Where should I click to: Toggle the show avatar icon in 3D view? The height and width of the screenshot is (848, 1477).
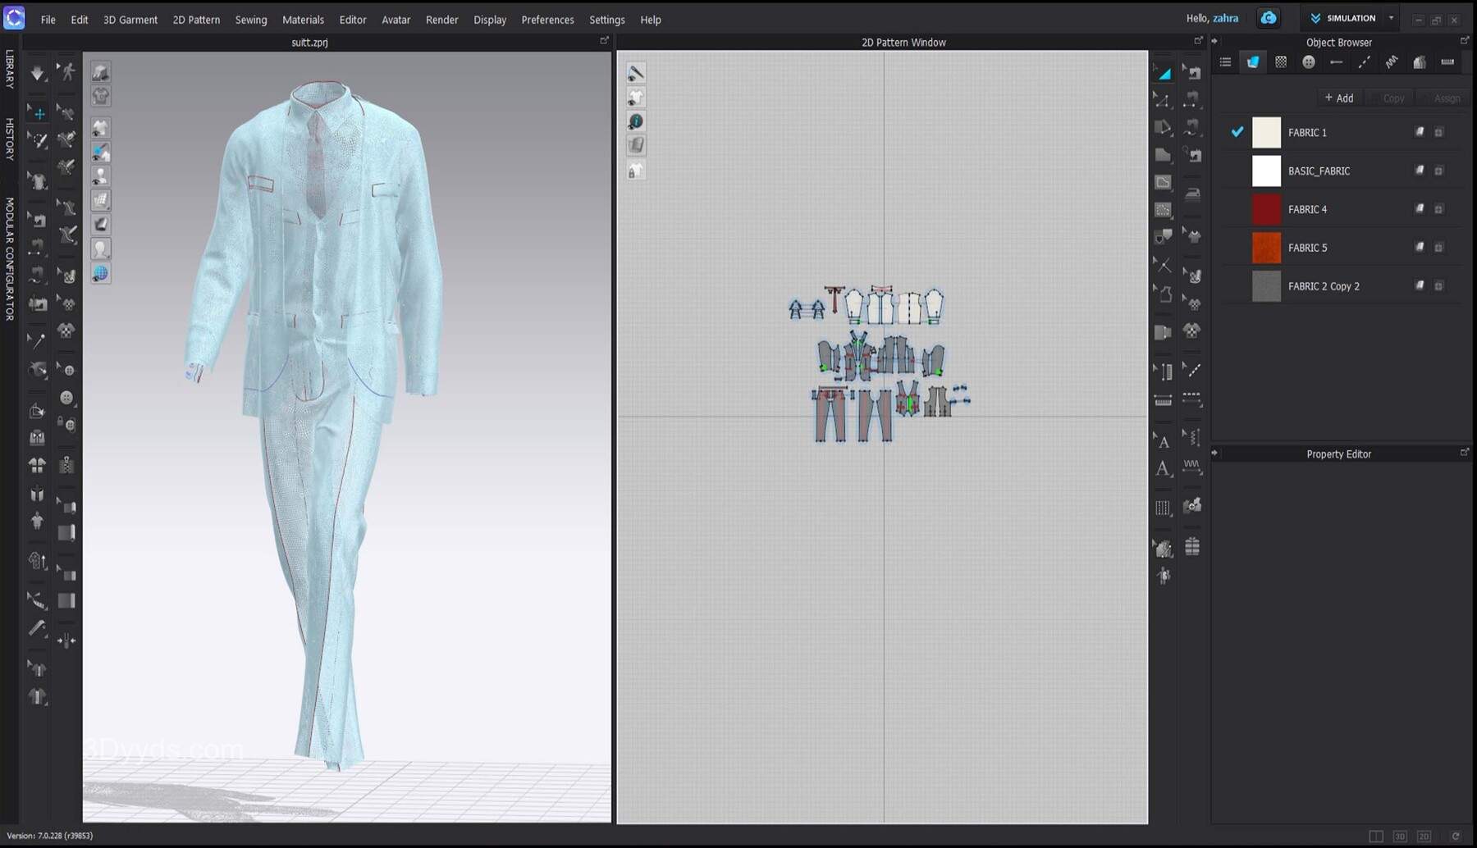[100, 176]
